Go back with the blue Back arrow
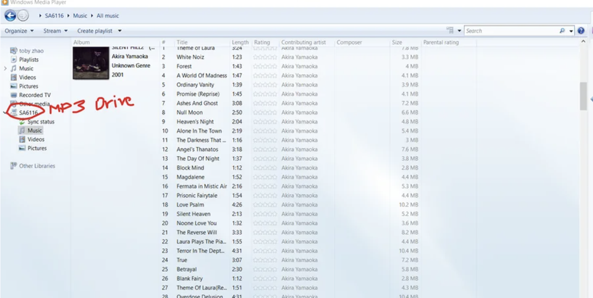 pos(10,15)
